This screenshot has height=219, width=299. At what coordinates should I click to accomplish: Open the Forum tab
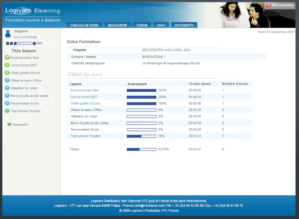coord(142,25)
